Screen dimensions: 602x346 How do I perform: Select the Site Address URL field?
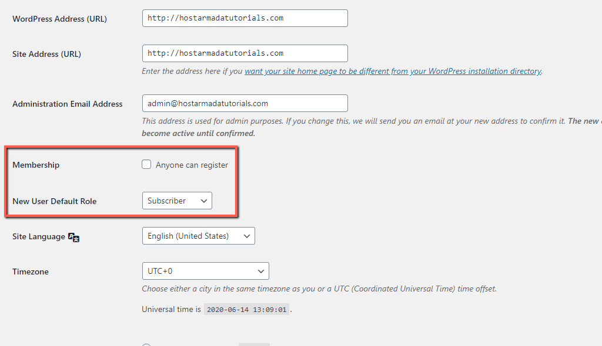click(245, 53)
